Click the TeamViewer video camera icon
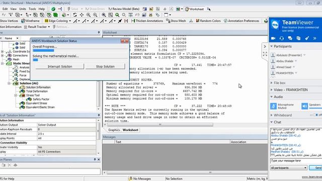Screen dimensions: 322x181 [x=273, y=38]
